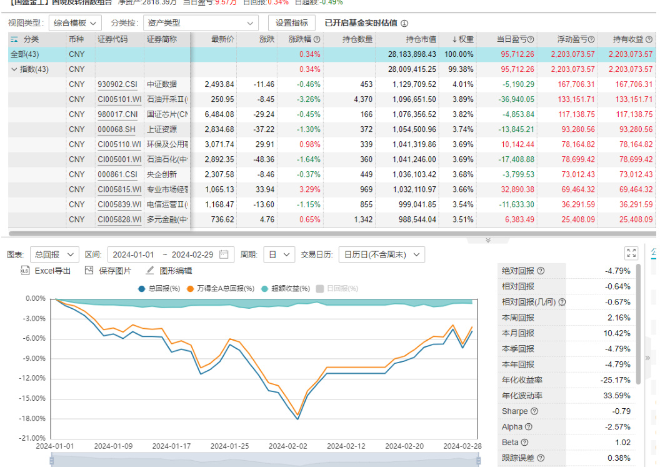660x467 pixels.
Task: Click the 保存图片 save image icon
Action: (x=89, y=271)
